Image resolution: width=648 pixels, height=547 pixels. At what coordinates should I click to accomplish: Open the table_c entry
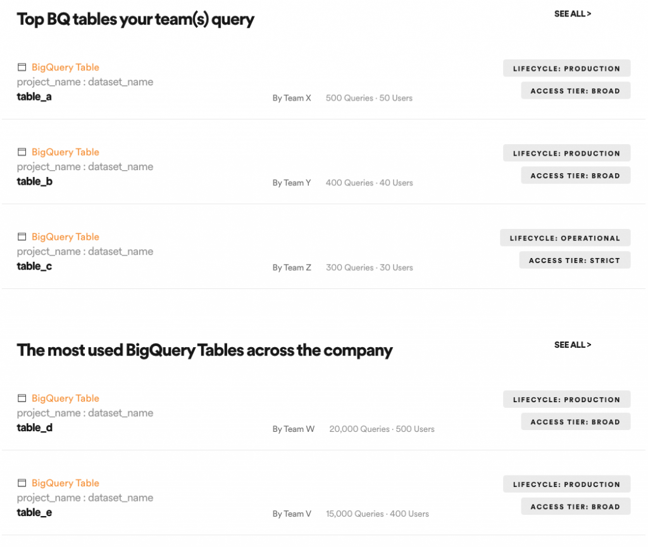click(34, 266)
